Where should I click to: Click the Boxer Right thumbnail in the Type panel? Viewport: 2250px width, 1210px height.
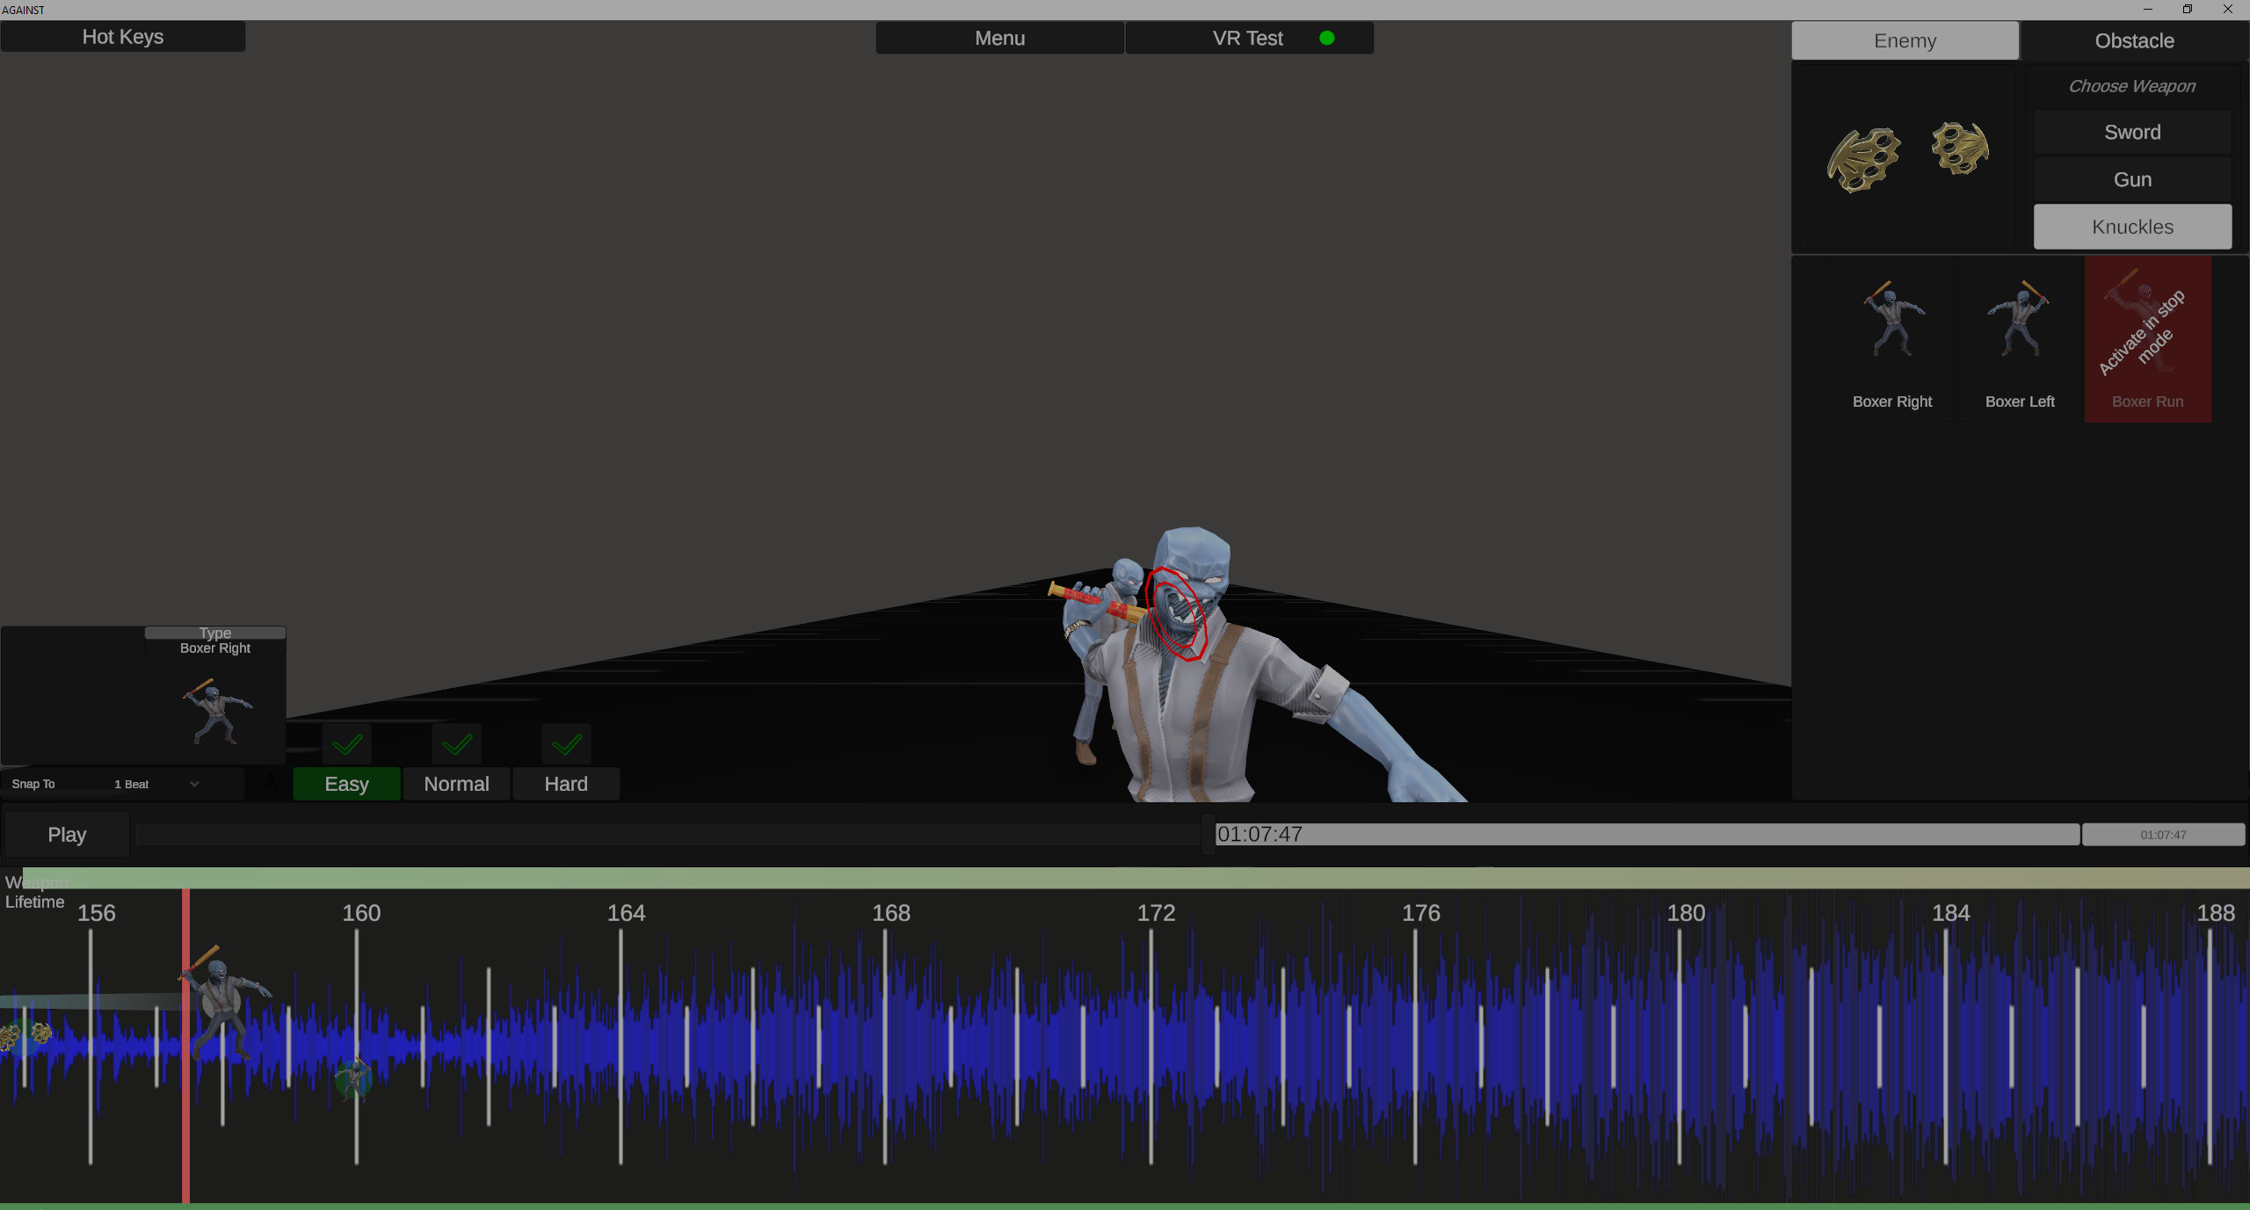216,712
